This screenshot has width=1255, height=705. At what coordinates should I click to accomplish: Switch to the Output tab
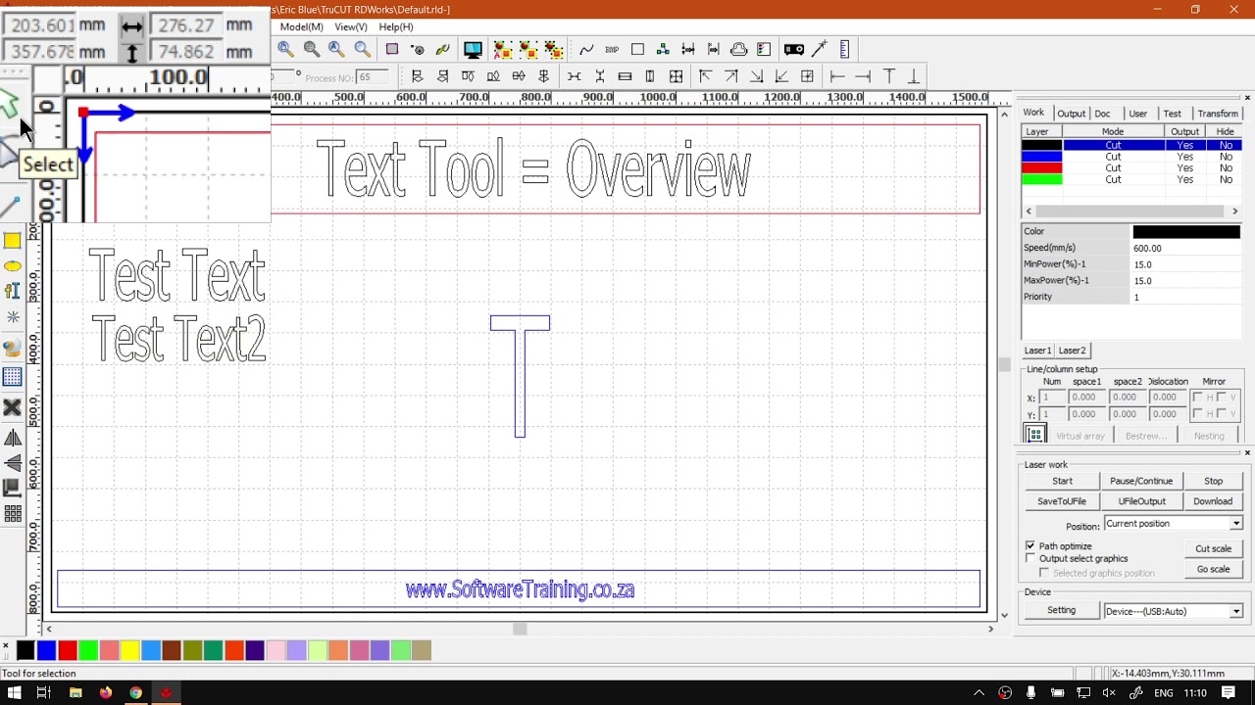pos(1071,114)
